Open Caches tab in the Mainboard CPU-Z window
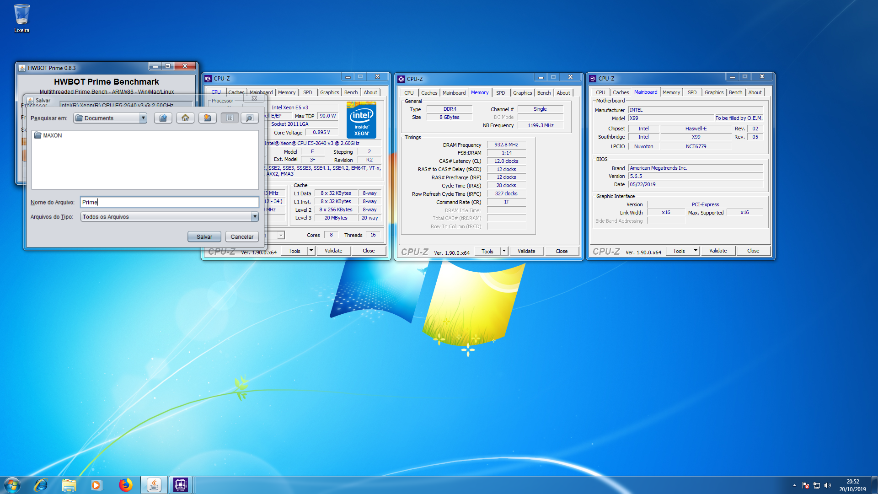The height and width of the screenshot is (494, 878). click(x=621, y=92)
